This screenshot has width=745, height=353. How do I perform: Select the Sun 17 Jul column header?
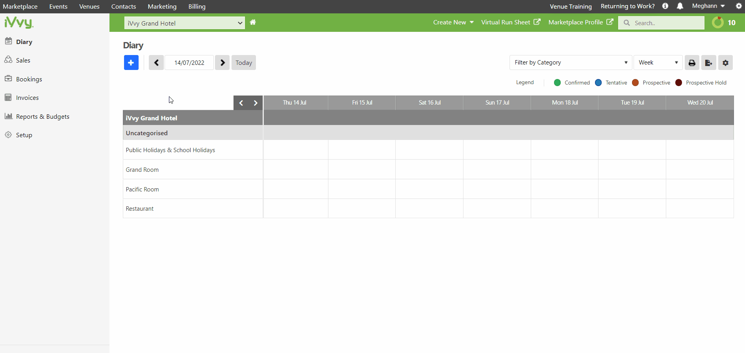pos(497,103)
